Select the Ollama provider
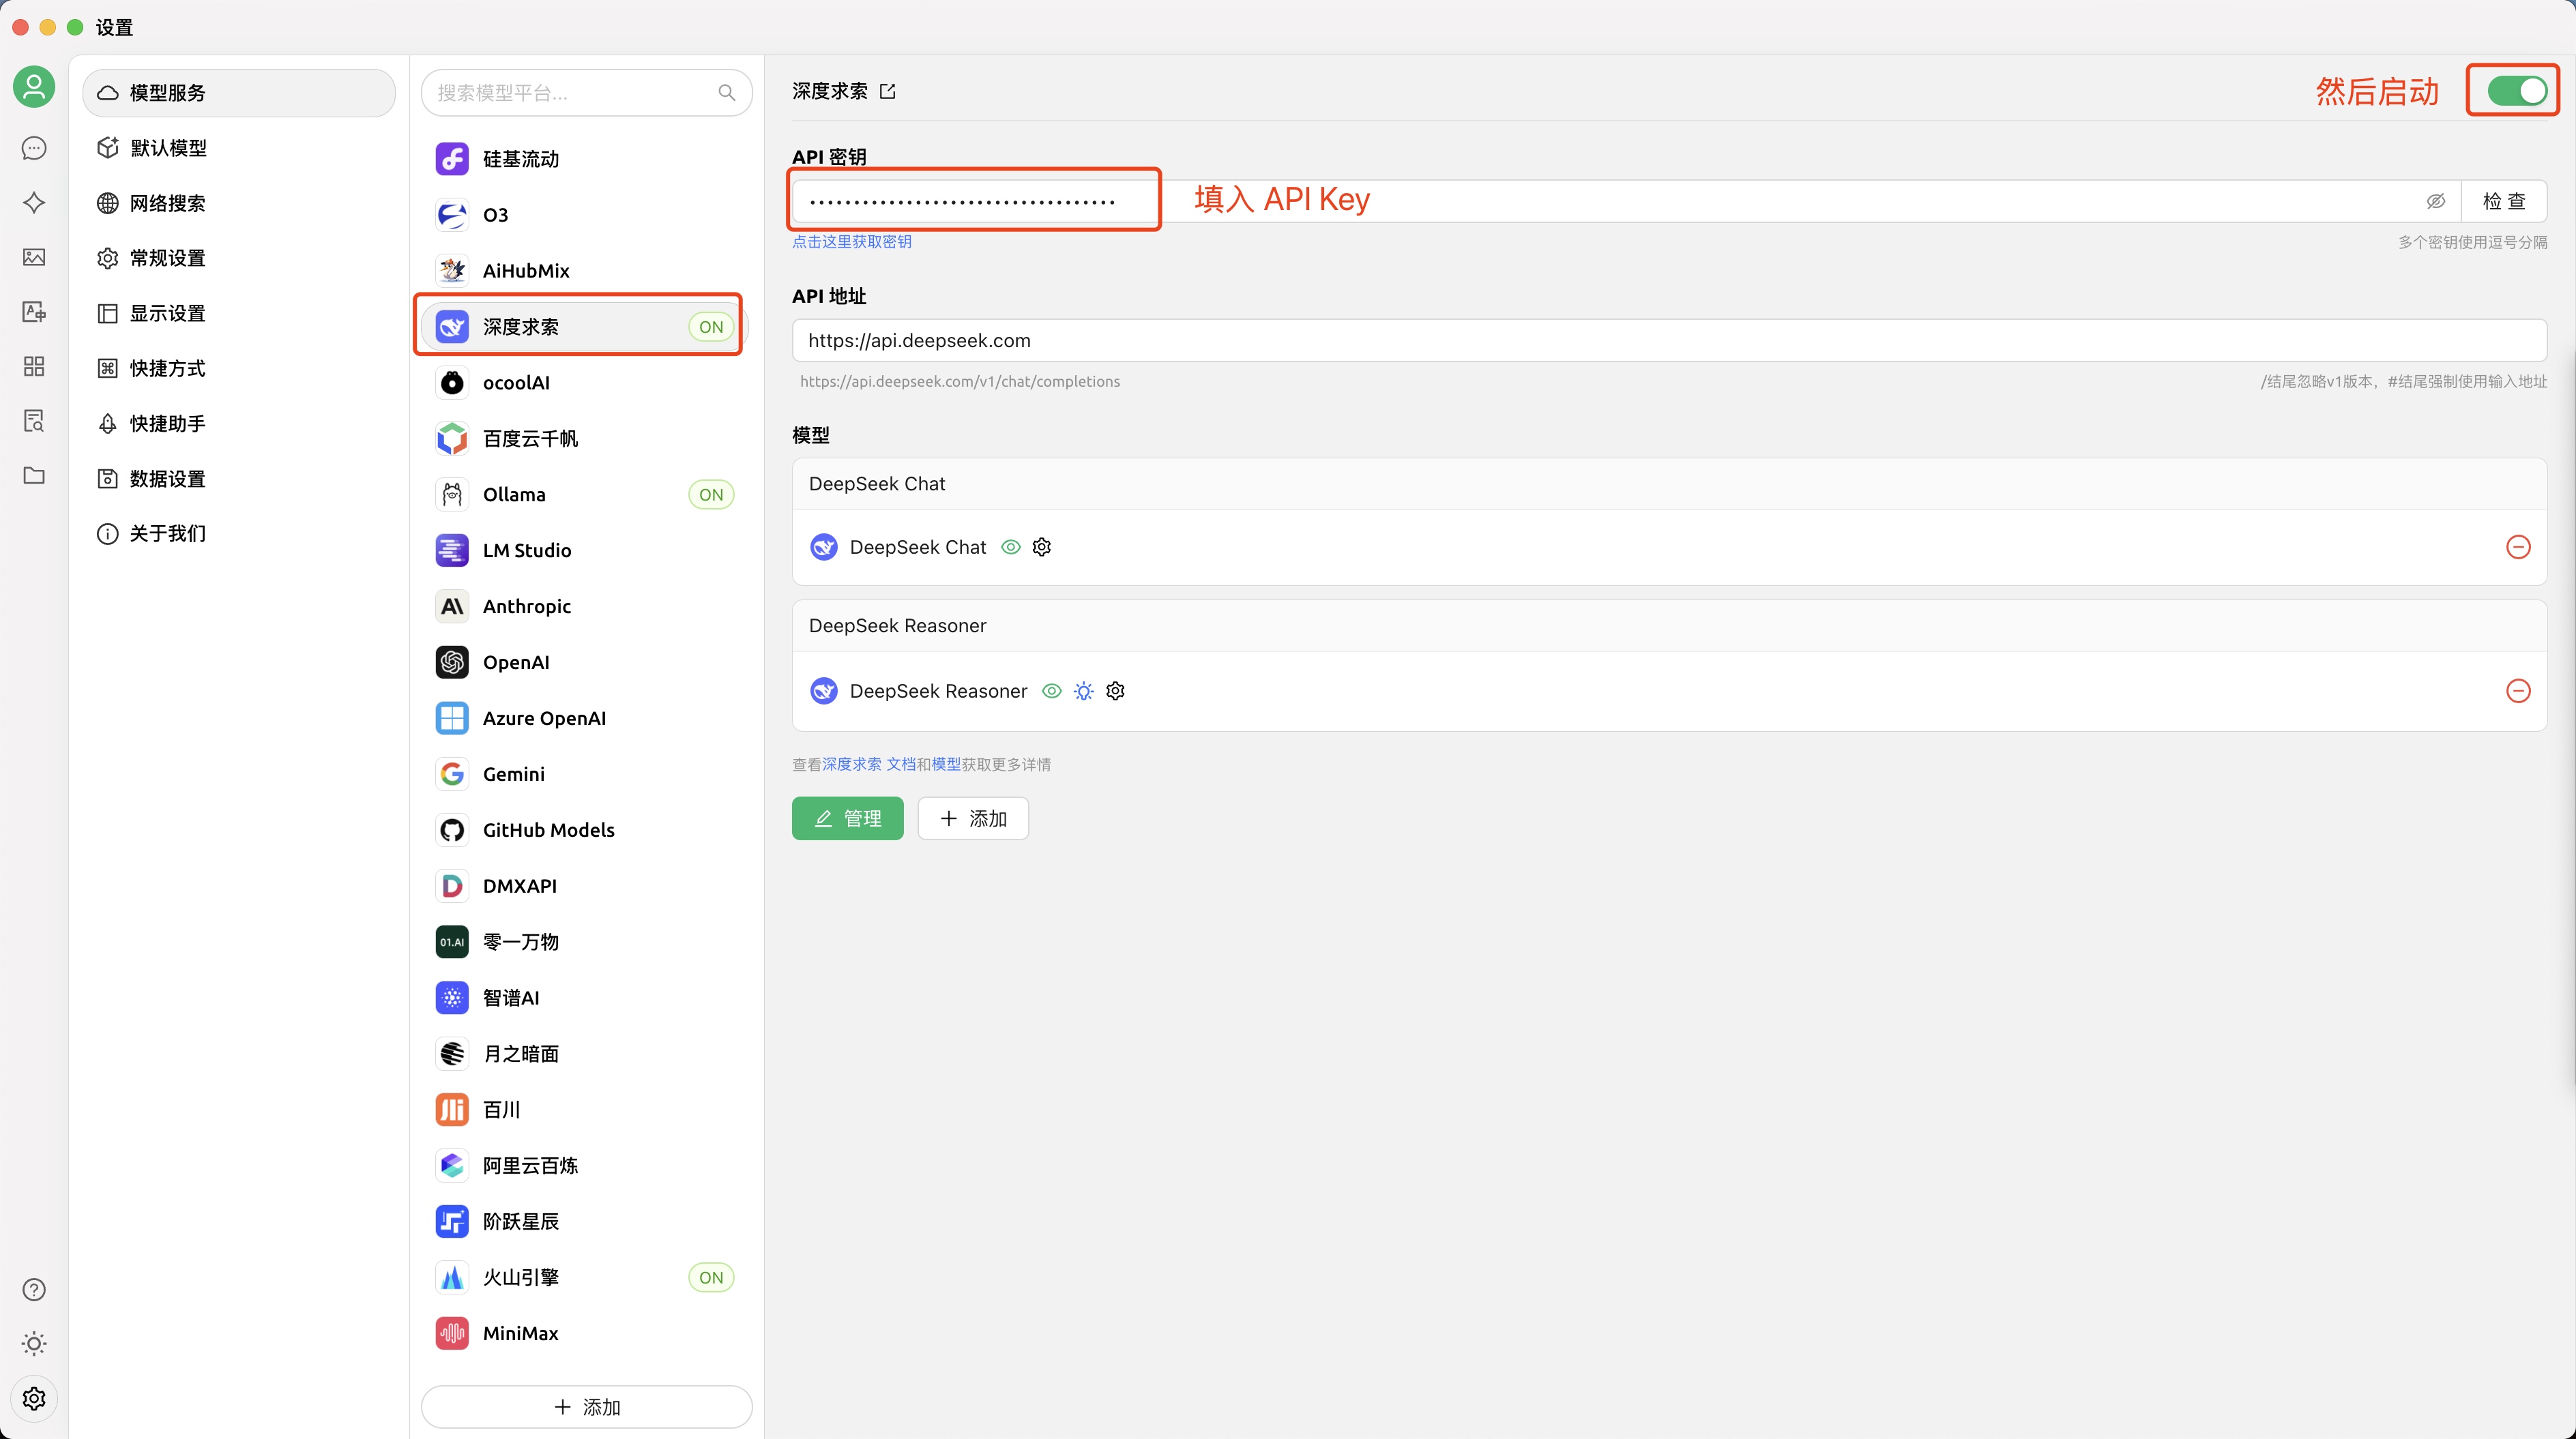Screen dimensions: 2576x1439 pos(586,495)
